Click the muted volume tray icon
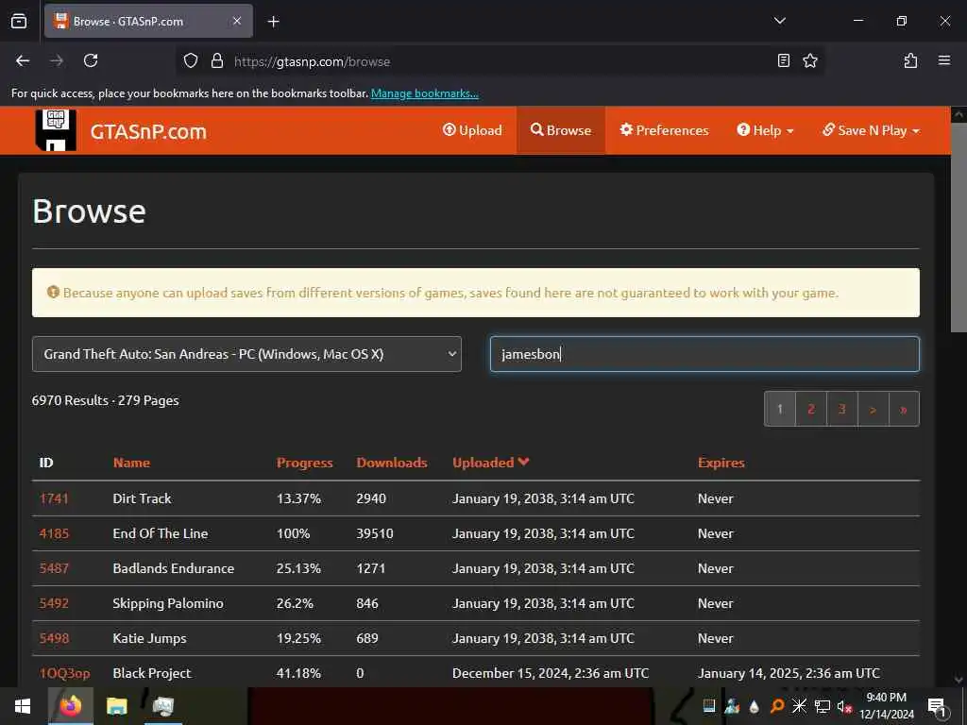This screenshot has height=725, width=967. (844, 706)
